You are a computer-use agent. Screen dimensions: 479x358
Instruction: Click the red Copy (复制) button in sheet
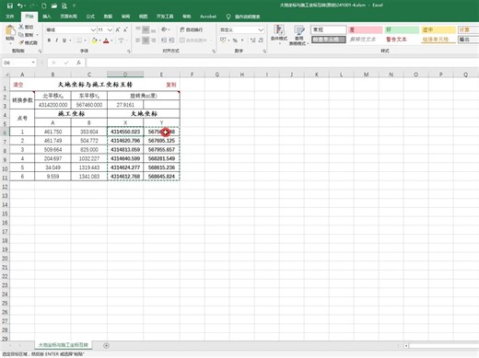tap(171, 85)
